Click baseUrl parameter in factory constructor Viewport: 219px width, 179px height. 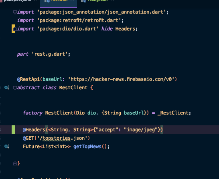click(134, 113)
